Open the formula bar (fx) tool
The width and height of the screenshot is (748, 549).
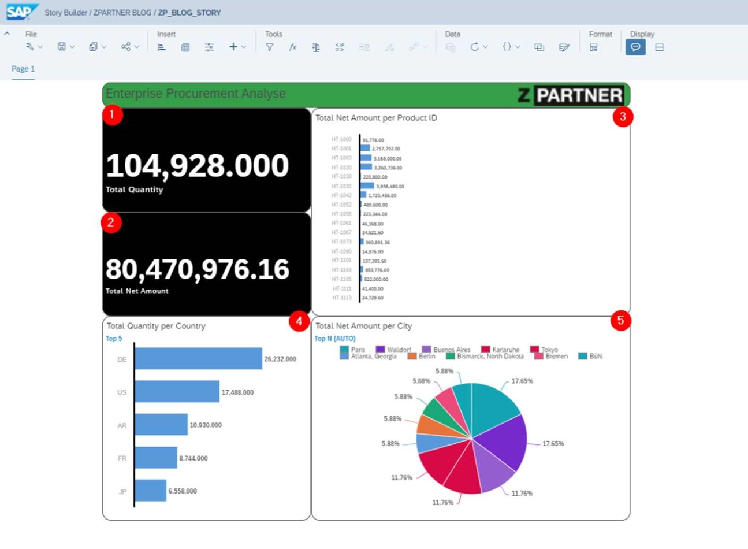point(293,47)
